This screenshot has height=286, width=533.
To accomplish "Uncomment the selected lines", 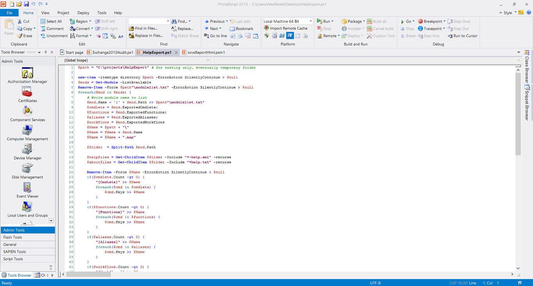I will point(54,36).
